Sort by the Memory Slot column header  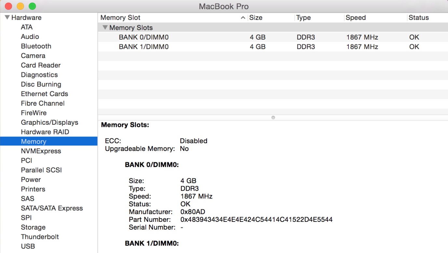[x=120, y=18]
